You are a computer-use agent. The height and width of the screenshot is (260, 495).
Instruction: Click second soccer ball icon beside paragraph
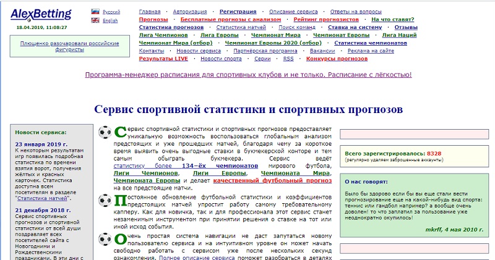105,201
